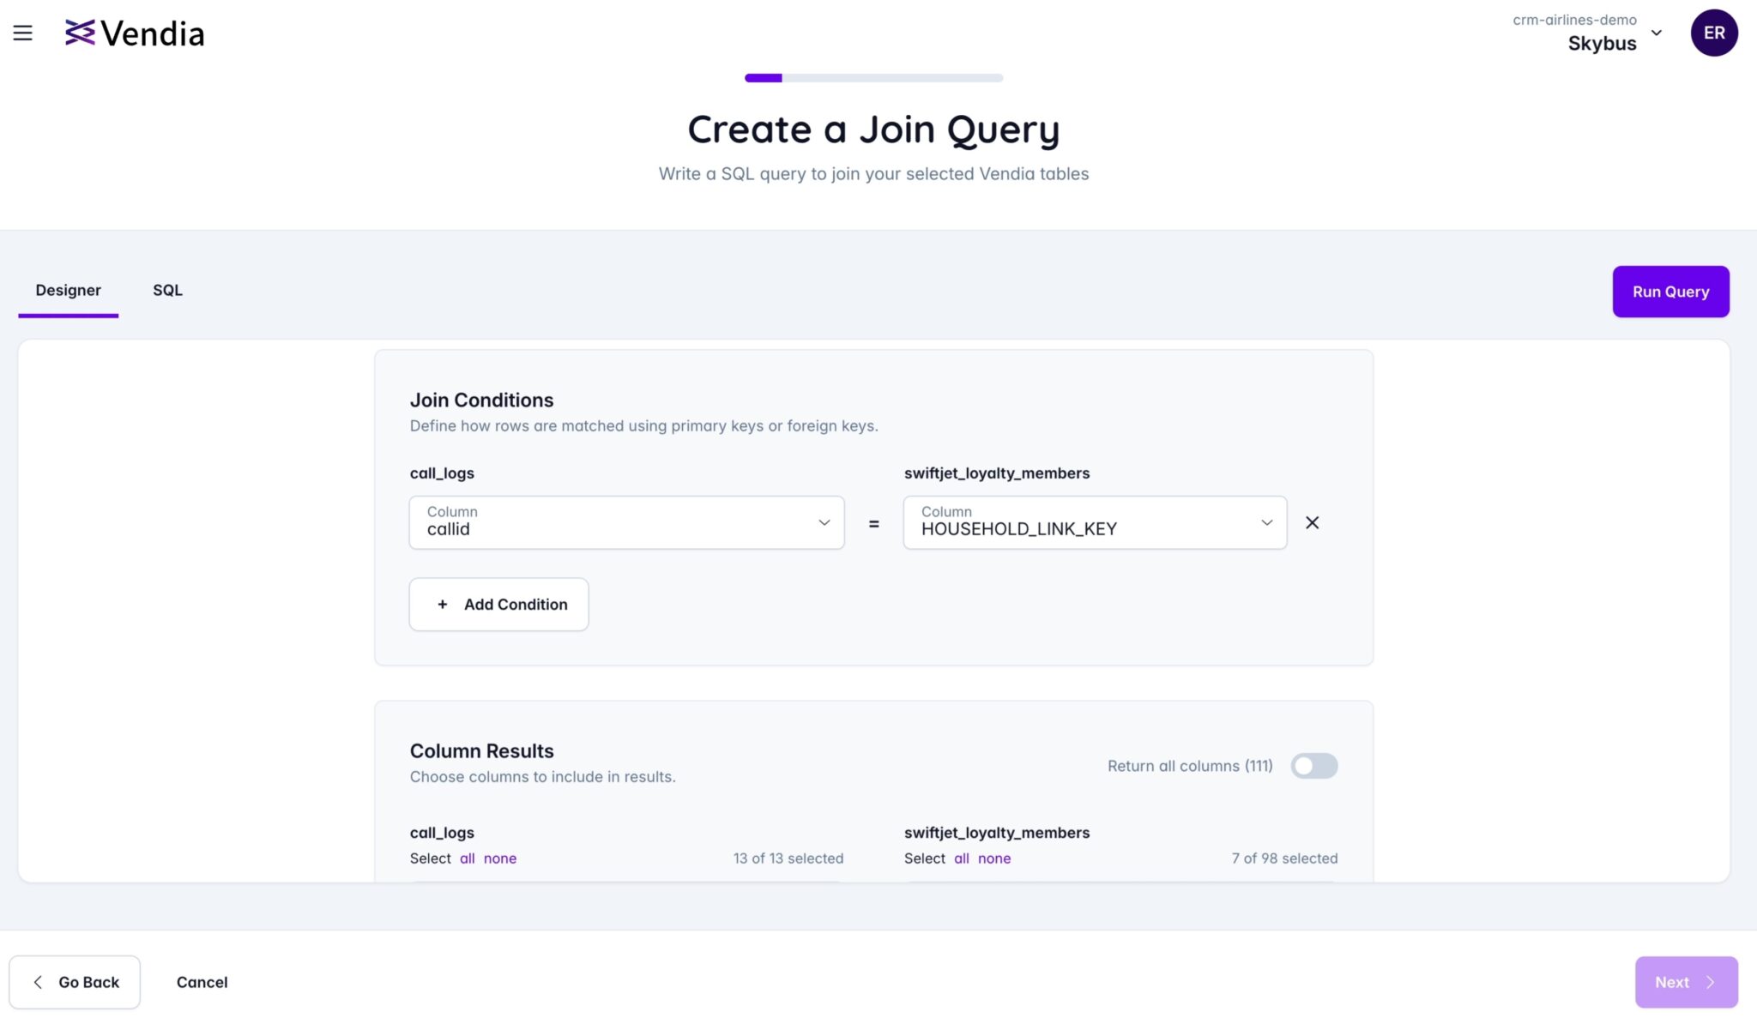Click the plus icon to add a condition
Viewport: 1757px width, 1024px height.
[x=443, y=604]
